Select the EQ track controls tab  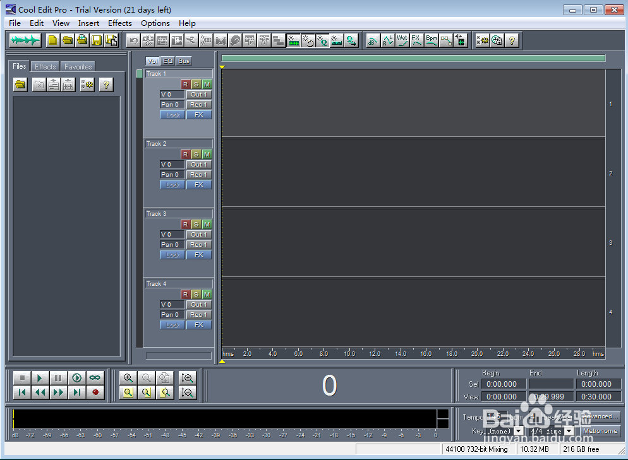(x=168, y=61)
